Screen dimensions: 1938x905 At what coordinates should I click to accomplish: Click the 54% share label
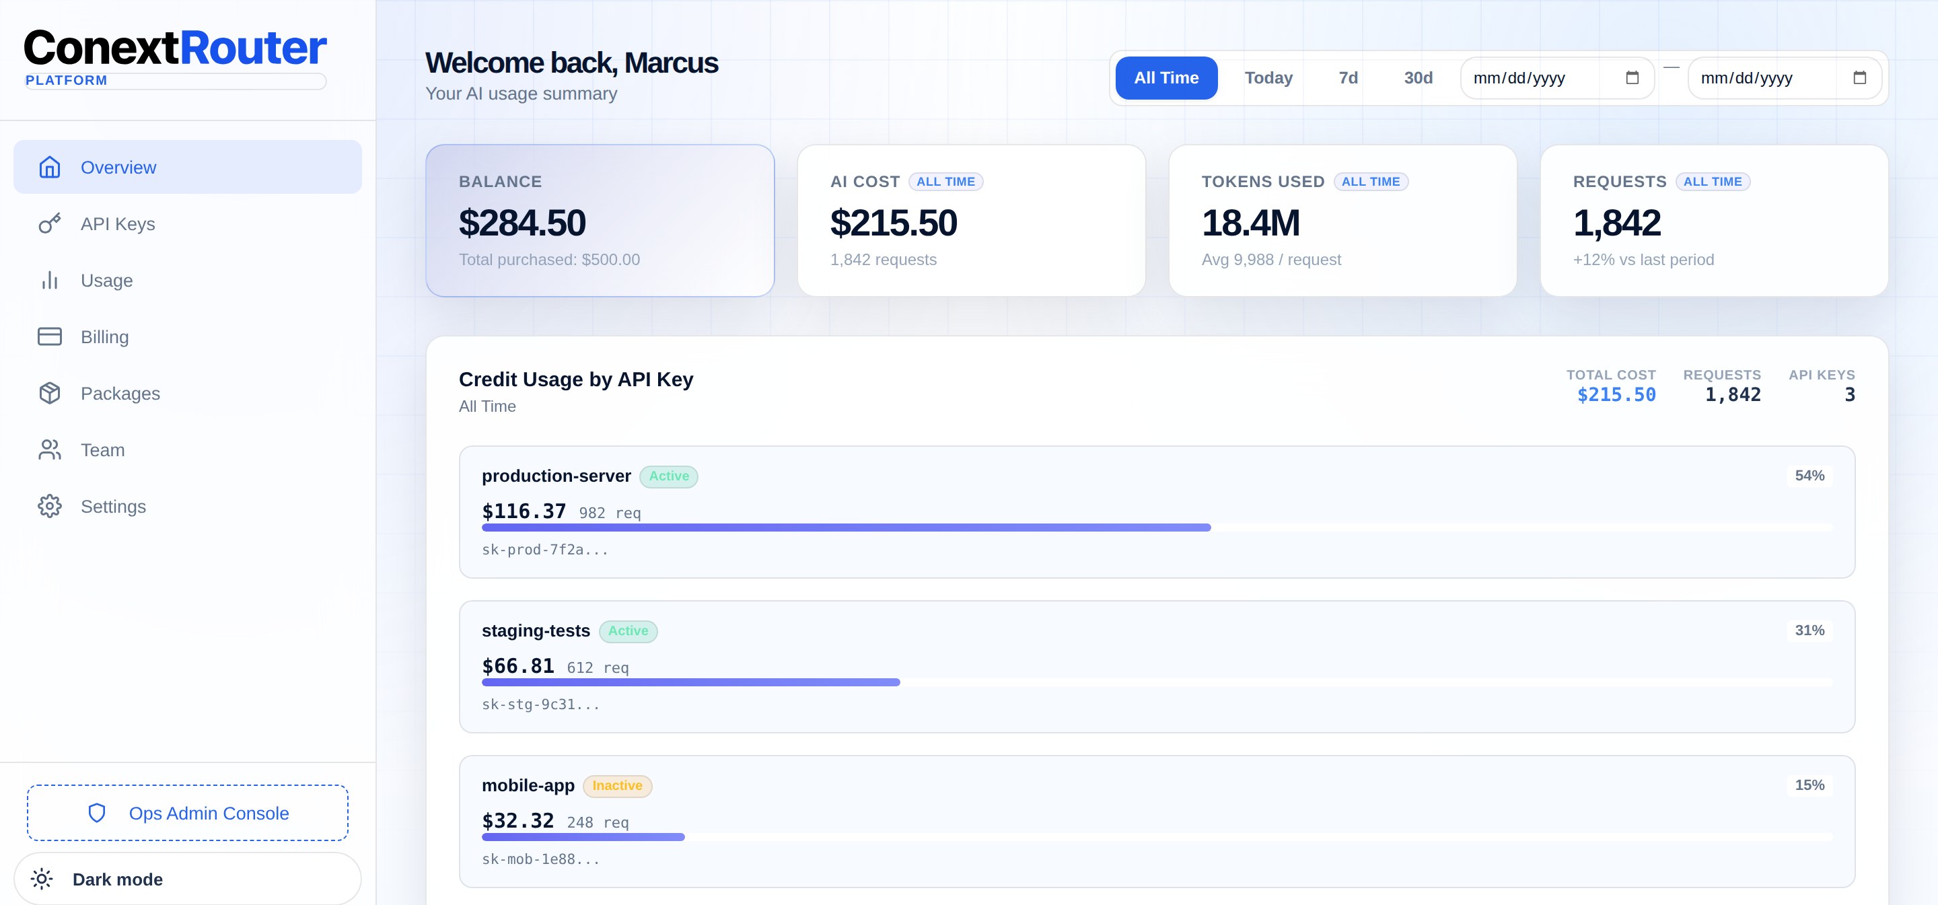click(x=1809, y=476)
